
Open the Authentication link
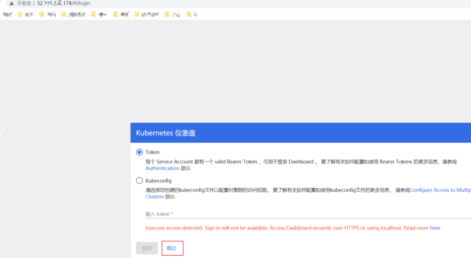coord(162,168)
